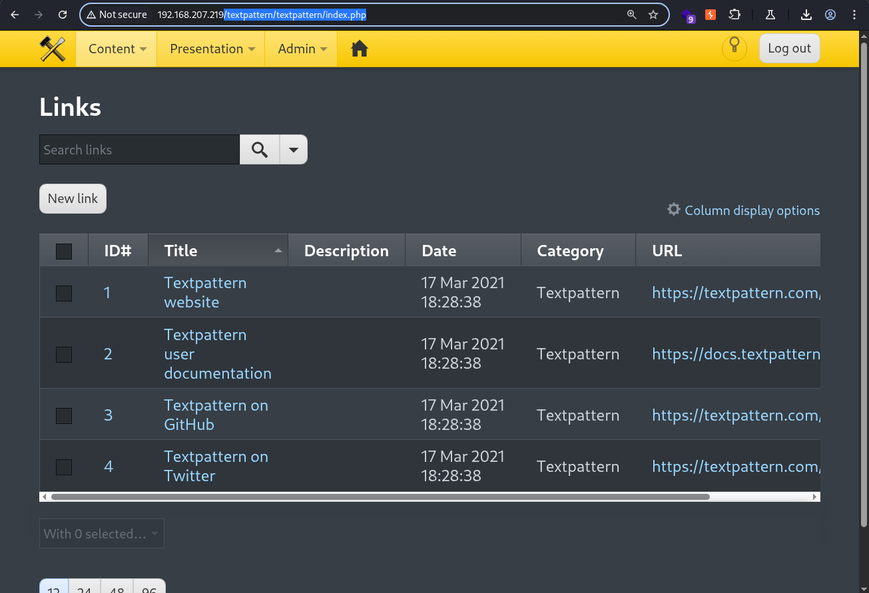Click the table's horizontal scrollbar
The width and height of the screenshot is (869, 593).
tap(380, 496)
